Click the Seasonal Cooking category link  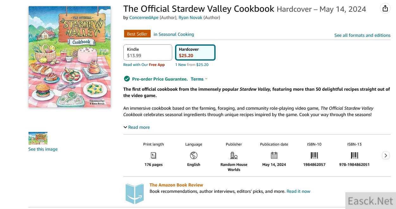[174, 34]
